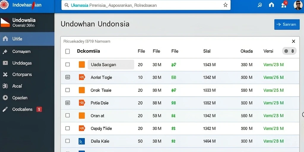This screenshot has width=304, height=152.
Task: Tick the checkbox for Uada Sacgan row
Action: [67, 64]
